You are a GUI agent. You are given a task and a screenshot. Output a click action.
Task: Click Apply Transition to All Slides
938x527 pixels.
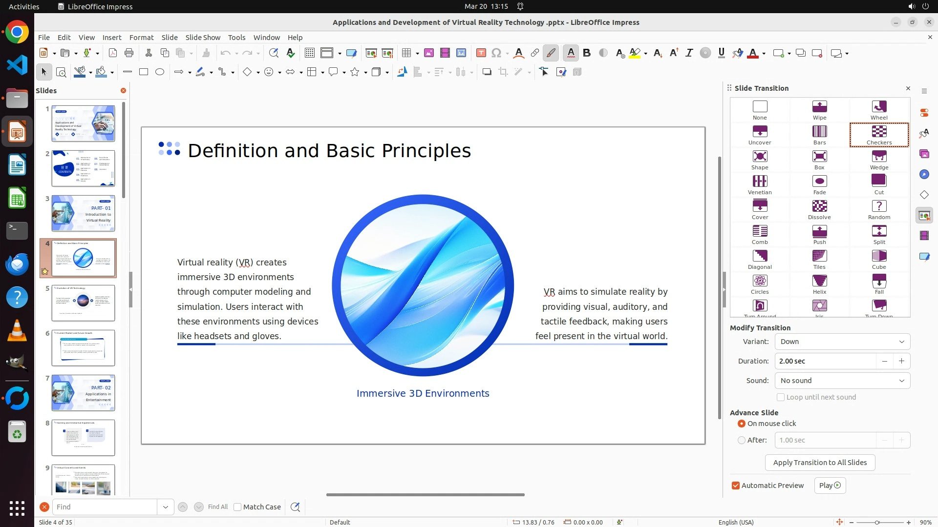click(820, 463)
